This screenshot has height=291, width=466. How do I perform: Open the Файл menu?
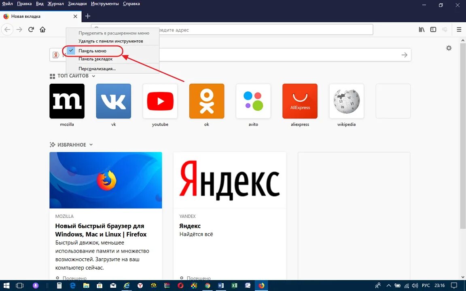click(x=7, y=4)
